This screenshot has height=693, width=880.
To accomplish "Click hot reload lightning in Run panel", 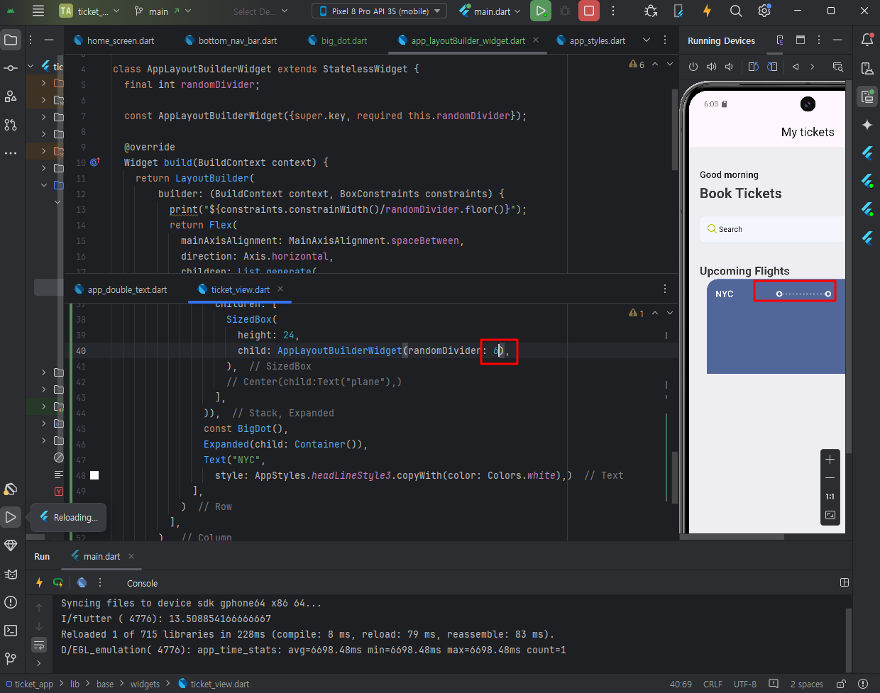I will point(40,582).
